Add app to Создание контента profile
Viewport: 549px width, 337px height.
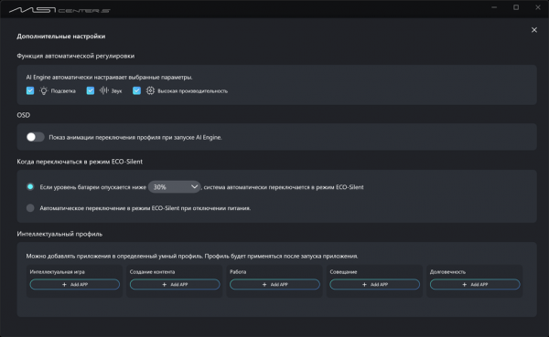[x=175, y=285]
